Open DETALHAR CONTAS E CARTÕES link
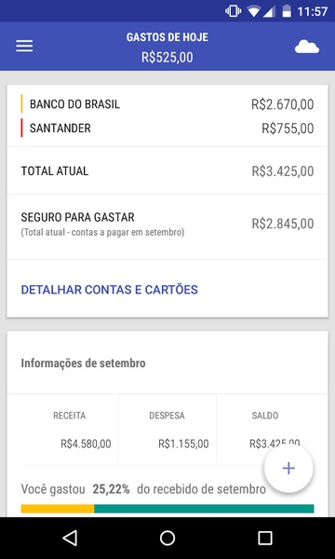The height and width of the screenshot is (559, 335). tap(109, 290)
